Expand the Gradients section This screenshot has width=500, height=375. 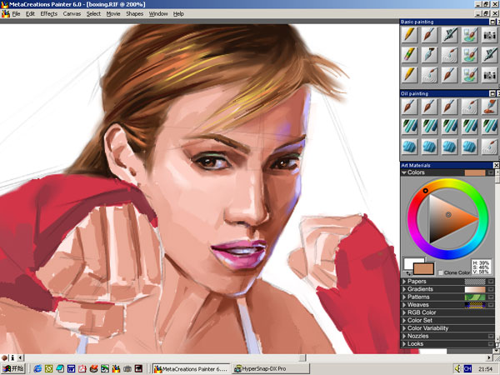[x=404, y=289]
